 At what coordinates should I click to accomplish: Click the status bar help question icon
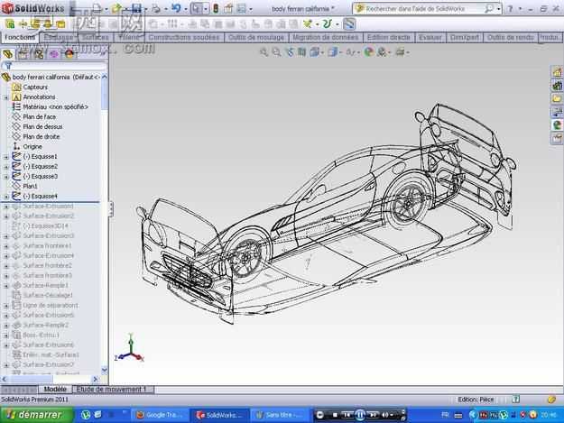pyautogui.click(x=516, y=399)
